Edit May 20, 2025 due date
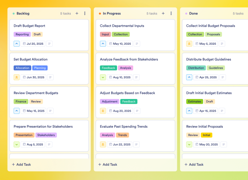The height and width of the screenshot is (180, 248). 206,144
